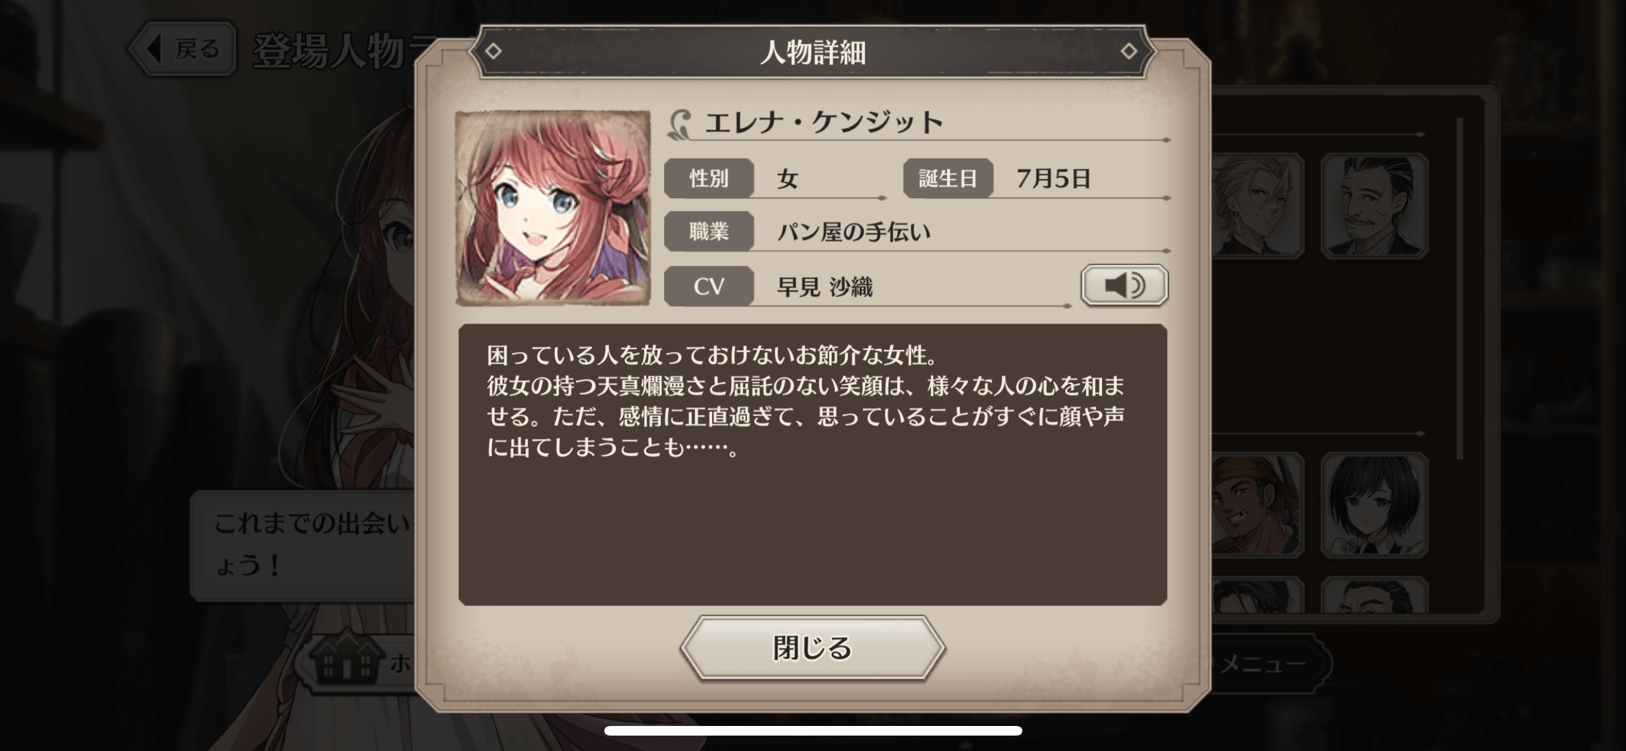Select the blond man portrait
The width and height of the screenshot is (1626, 751).
click(x=1257, y=206)
